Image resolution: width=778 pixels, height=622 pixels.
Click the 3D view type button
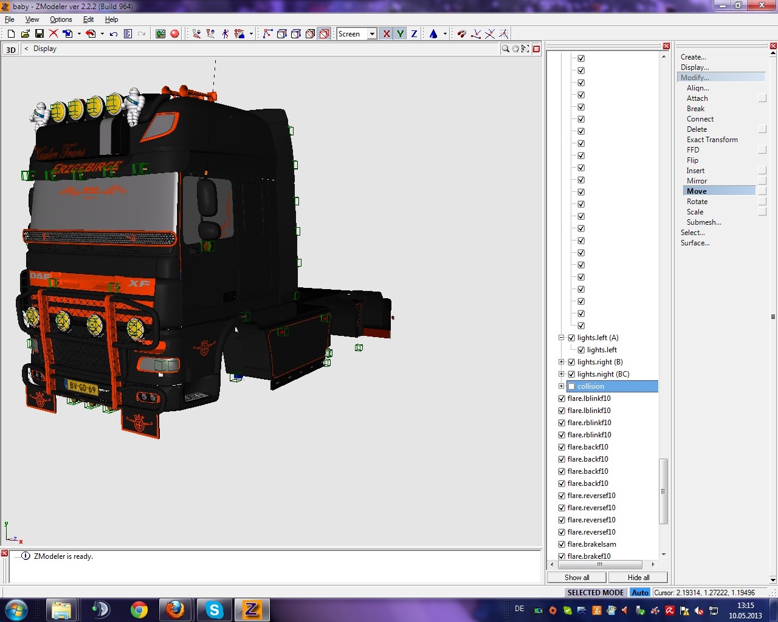[11, 49]
